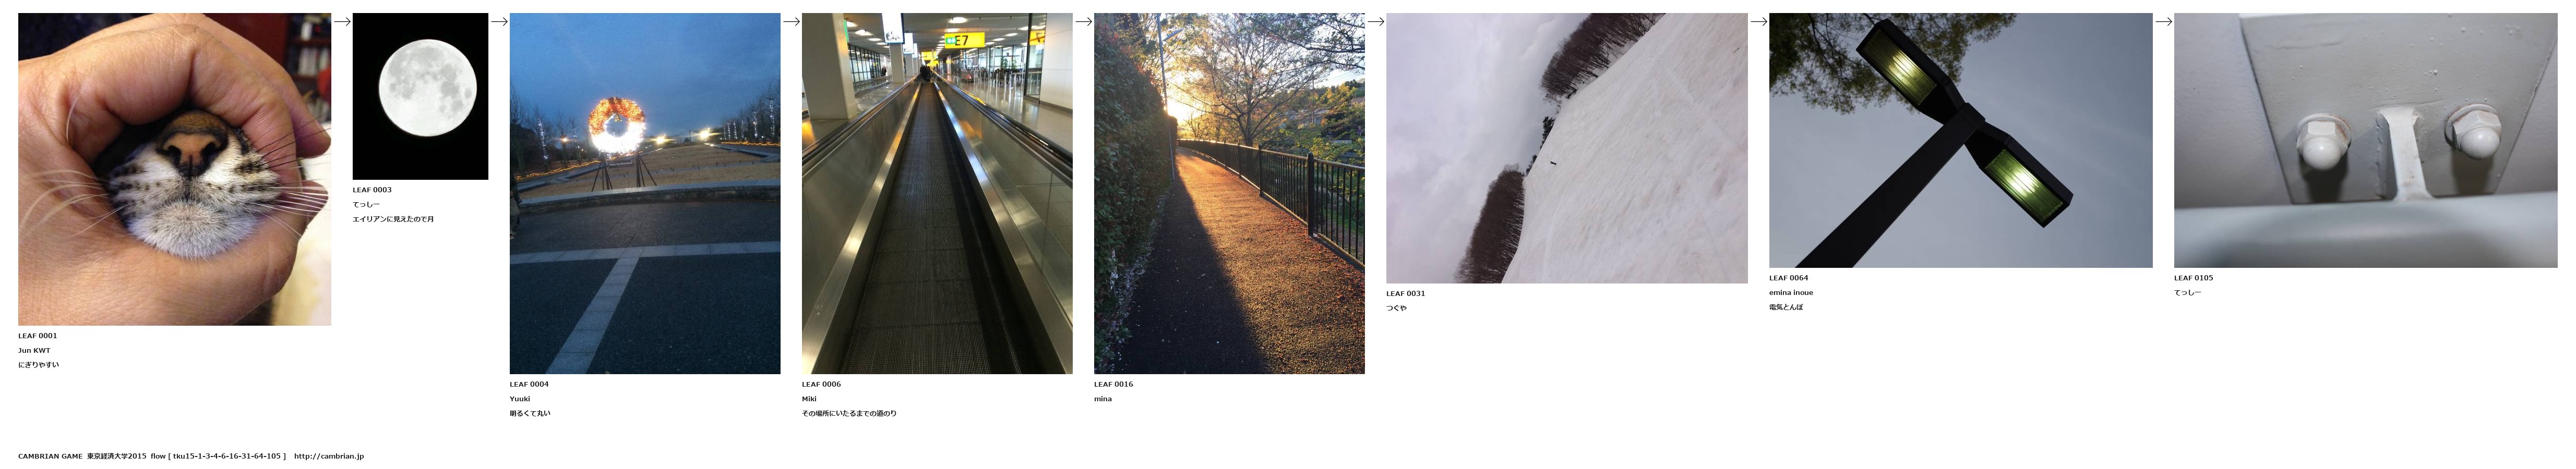
Task: View the white bolts photo LEAF 0105
Action: pyautogui.click(x=2365, y=140)
